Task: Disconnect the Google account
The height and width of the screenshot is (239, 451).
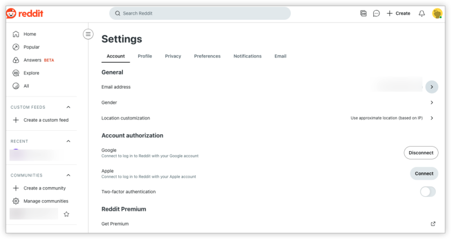Action: click(x=421, y=153)
